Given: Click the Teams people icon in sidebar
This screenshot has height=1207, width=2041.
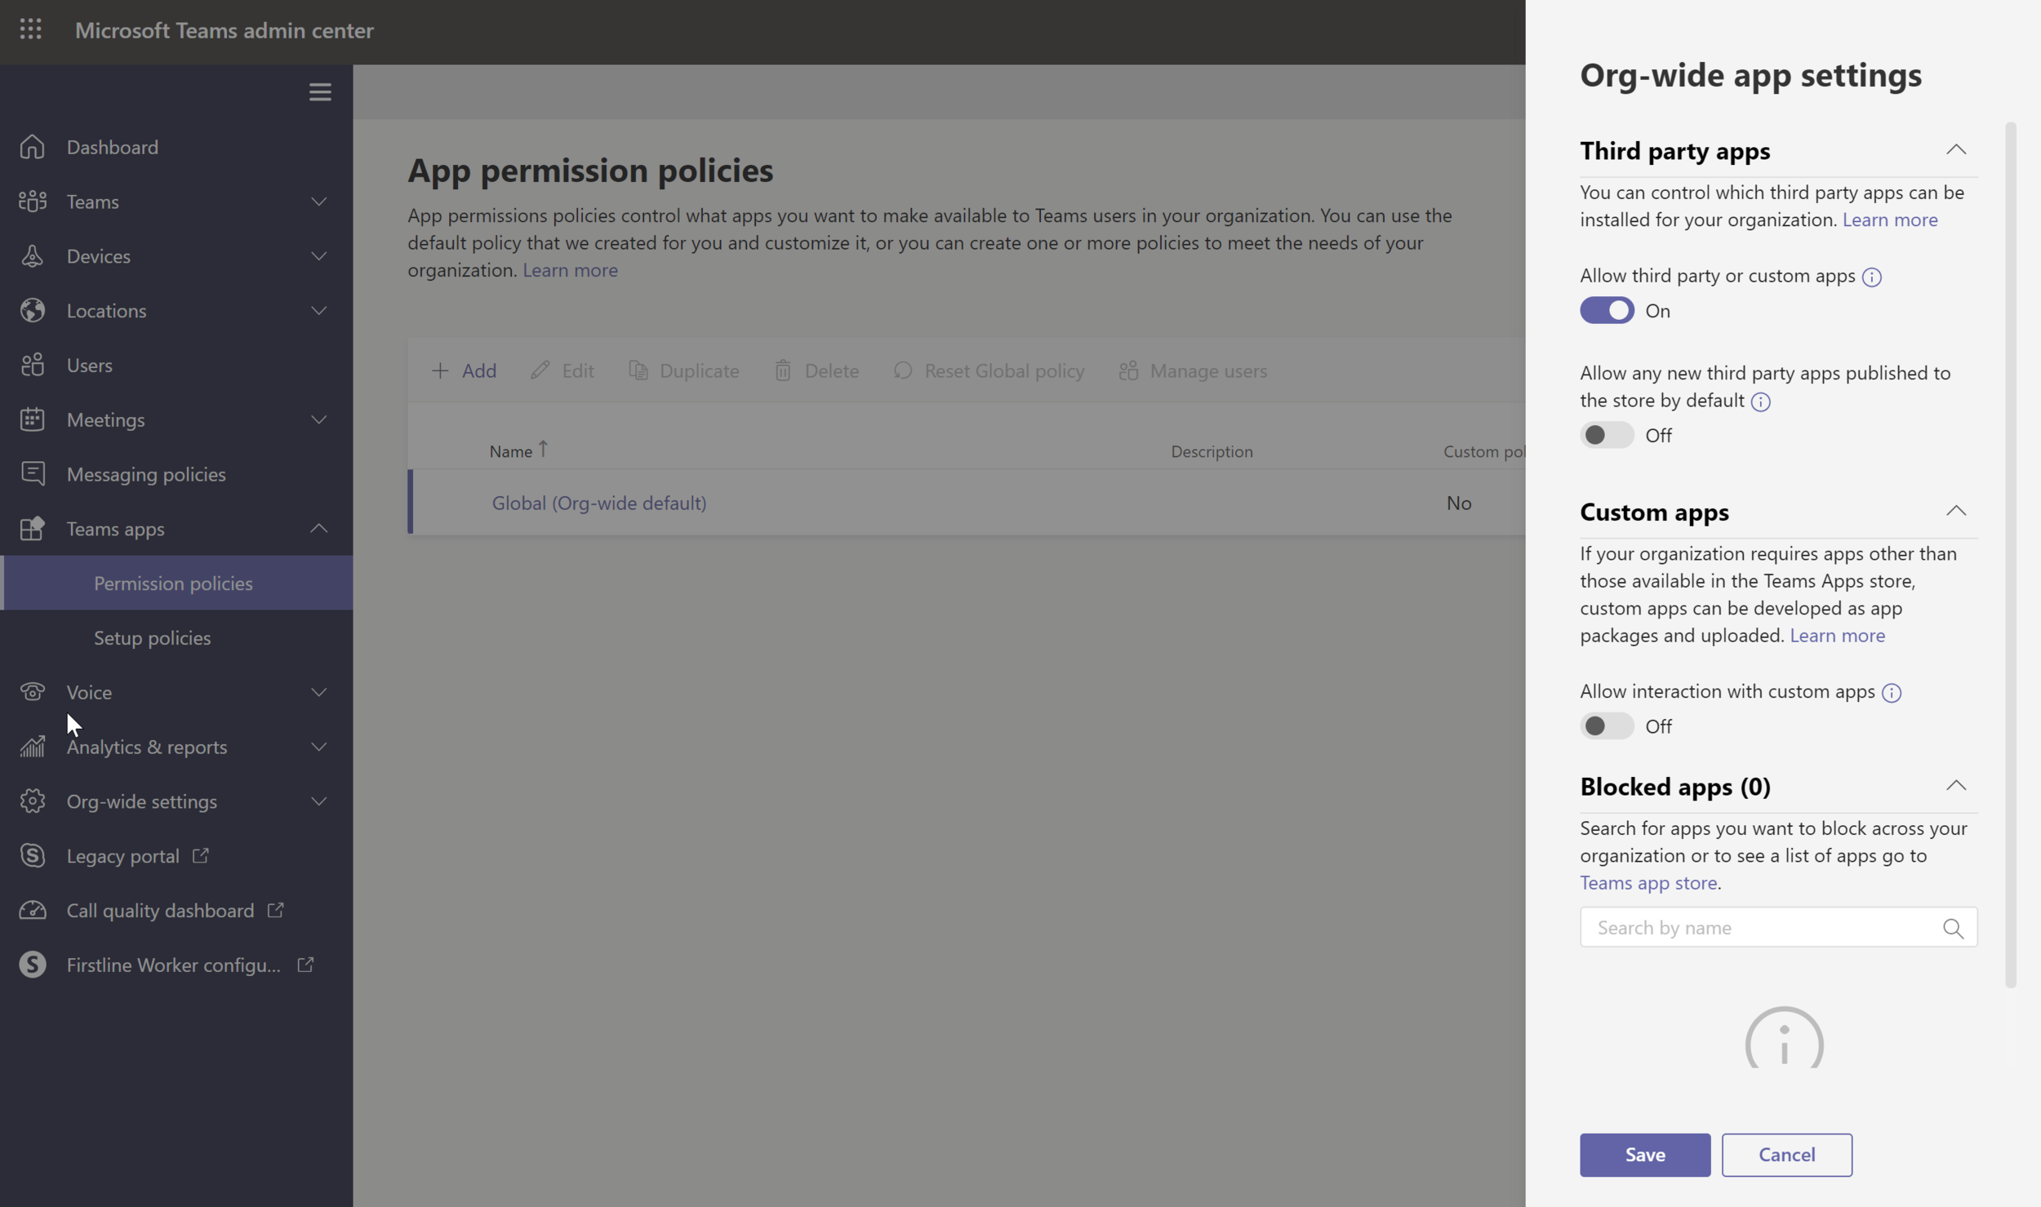Looking at the screenshot, I should (x=32, y=201).
